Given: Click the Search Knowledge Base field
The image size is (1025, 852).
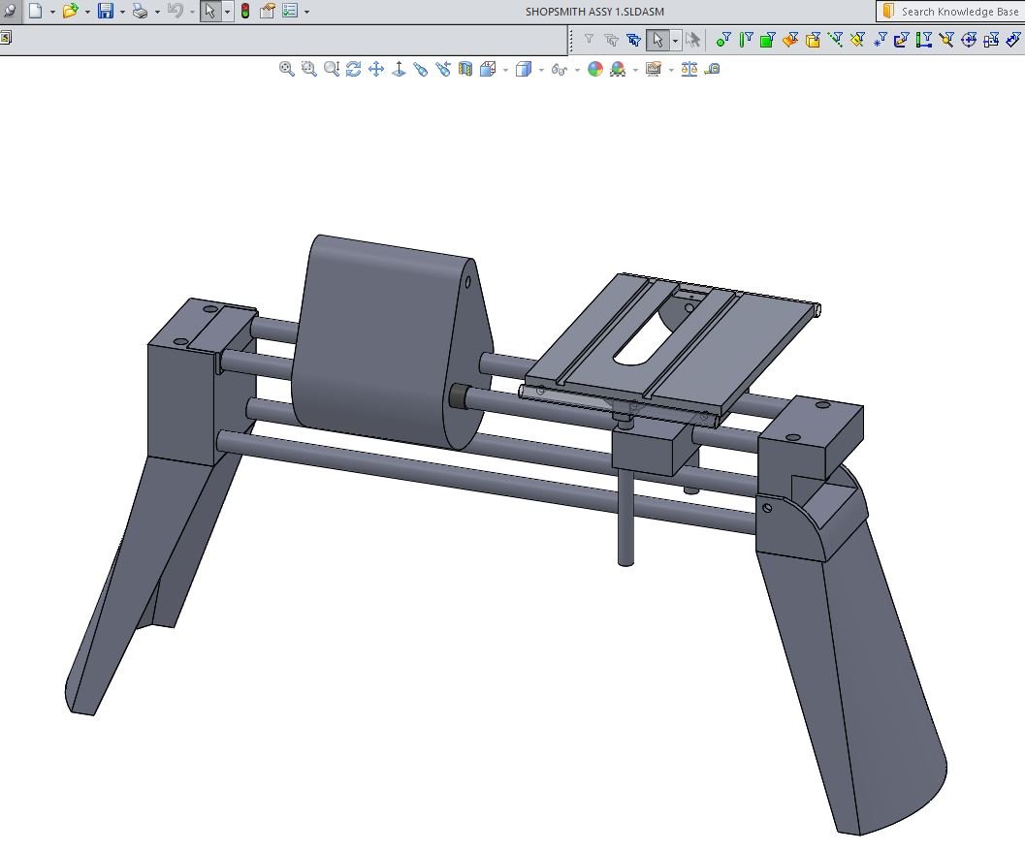Looking at the screenshot, I should click(950, 11).
